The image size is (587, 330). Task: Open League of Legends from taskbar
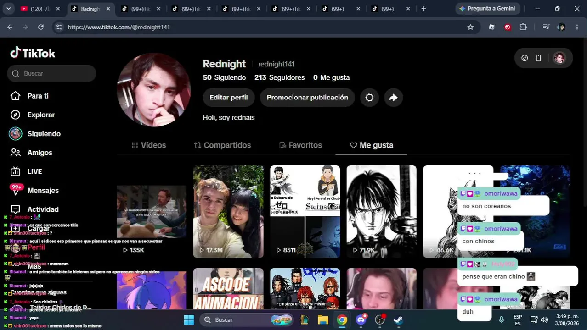tap(304, 319)
